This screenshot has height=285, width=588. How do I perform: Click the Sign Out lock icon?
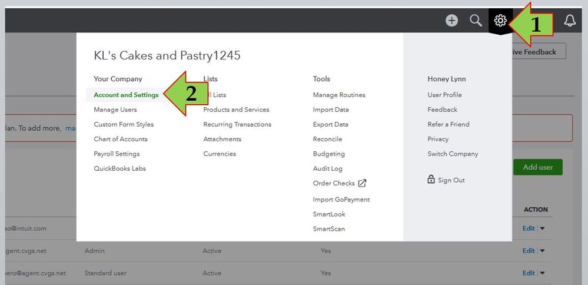431,180
